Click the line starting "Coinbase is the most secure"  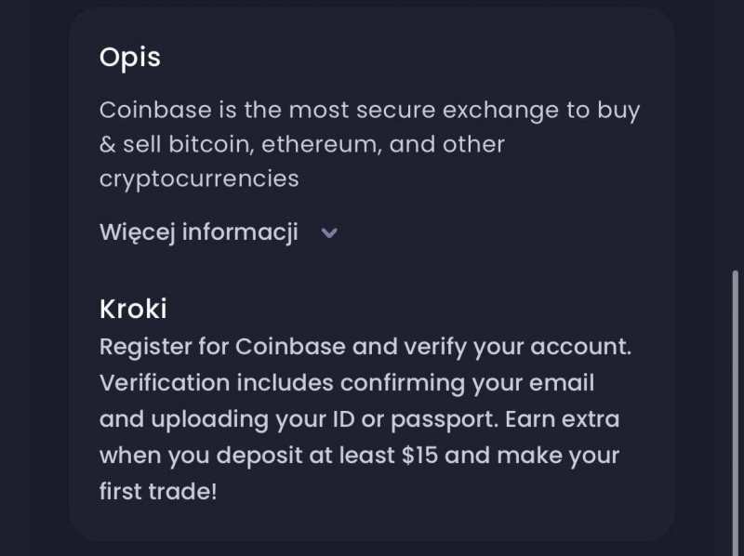coord(369,111)
